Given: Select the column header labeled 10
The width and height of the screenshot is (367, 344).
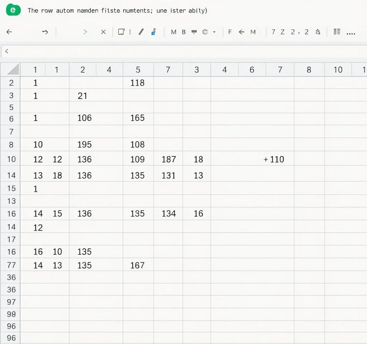Looking at the screenshot, I should click(338, 70).
